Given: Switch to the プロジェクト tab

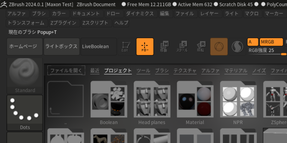Looking at the screenshot, I should pyautogui.click(x=118, y=71).
